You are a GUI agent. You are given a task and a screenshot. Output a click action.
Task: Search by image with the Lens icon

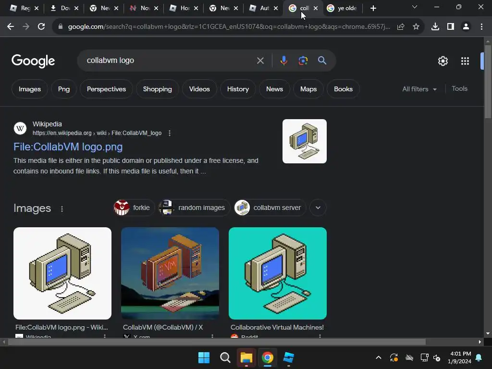303,61
